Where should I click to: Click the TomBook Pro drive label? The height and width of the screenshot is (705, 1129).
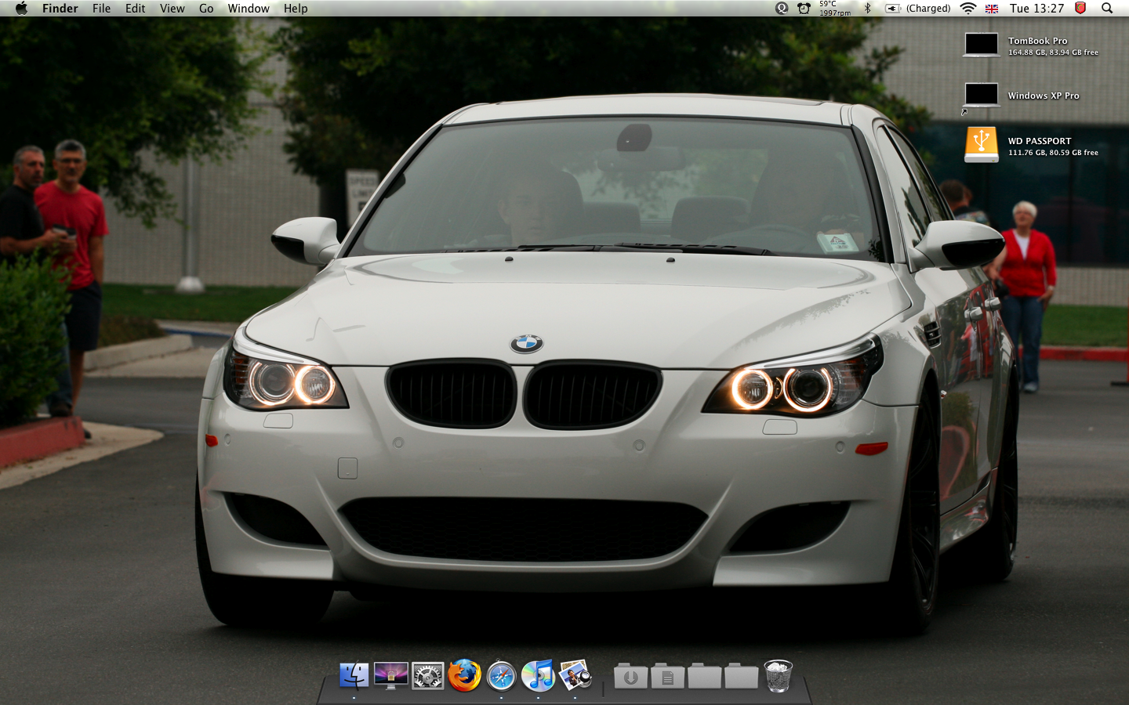coord(1038,41)
